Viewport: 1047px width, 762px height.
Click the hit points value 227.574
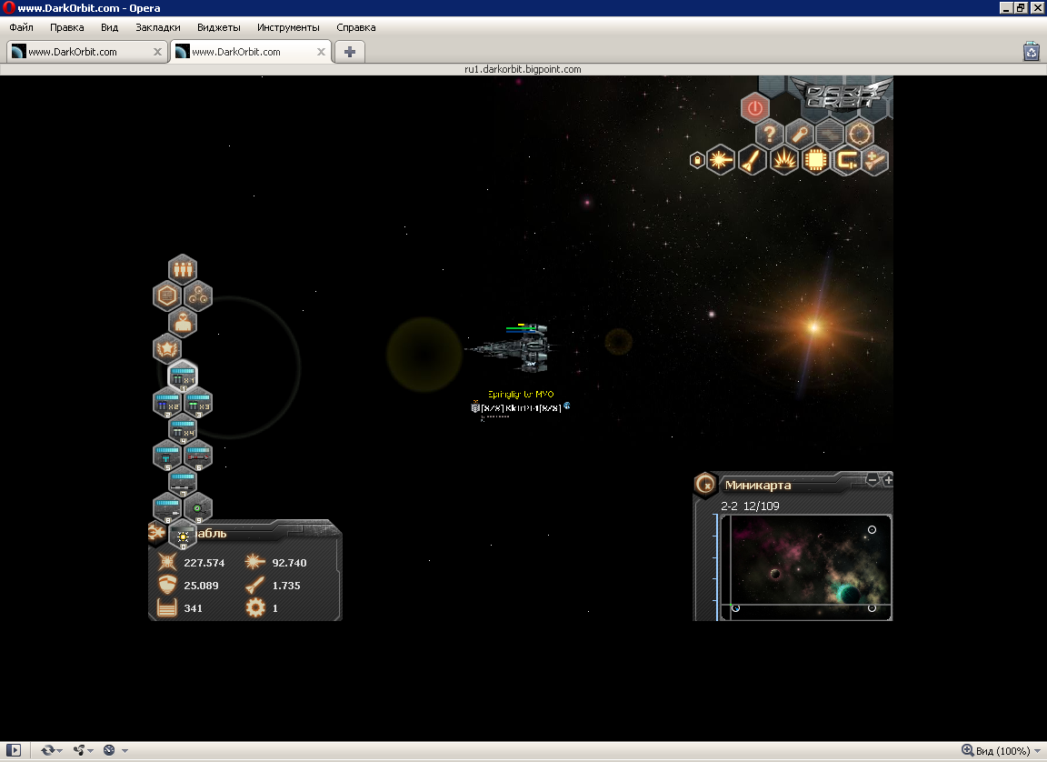tap(204, 563)
